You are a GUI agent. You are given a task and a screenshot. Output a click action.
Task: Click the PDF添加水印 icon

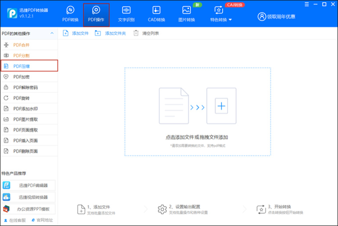point(6,108)
